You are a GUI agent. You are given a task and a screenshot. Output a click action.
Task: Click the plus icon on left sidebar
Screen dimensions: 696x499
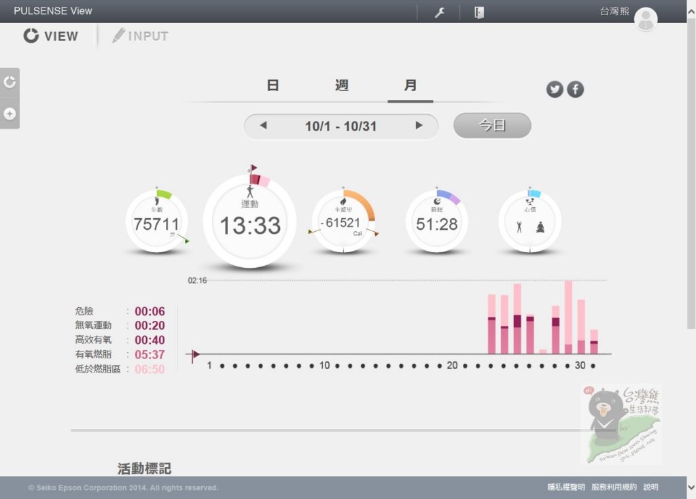point(10,114)
